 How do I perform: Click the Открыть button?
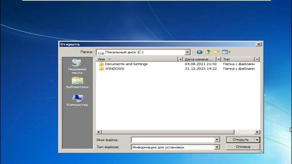tap(240, 140)
